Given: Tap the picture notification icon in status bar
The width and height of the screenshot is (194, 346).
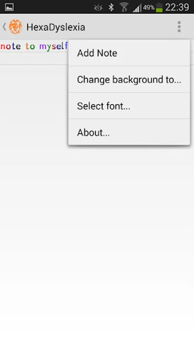Looking at the screenshot, I should point(9,7).
